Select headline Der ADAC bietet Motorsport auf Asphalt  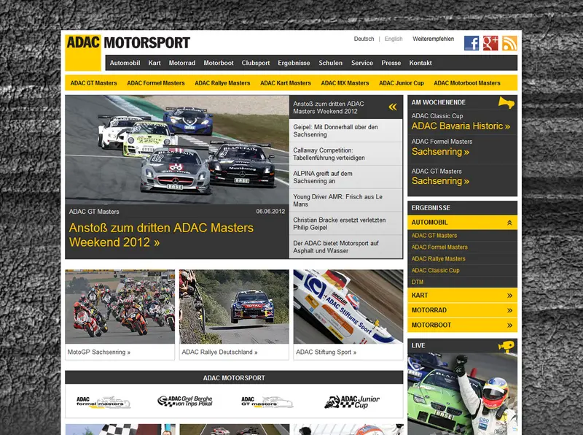[345, 247]
